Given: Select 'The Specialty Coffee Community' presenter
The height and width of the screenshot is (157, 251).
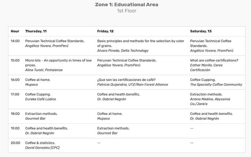Looking at the screenshot, I should pos(216,84).
